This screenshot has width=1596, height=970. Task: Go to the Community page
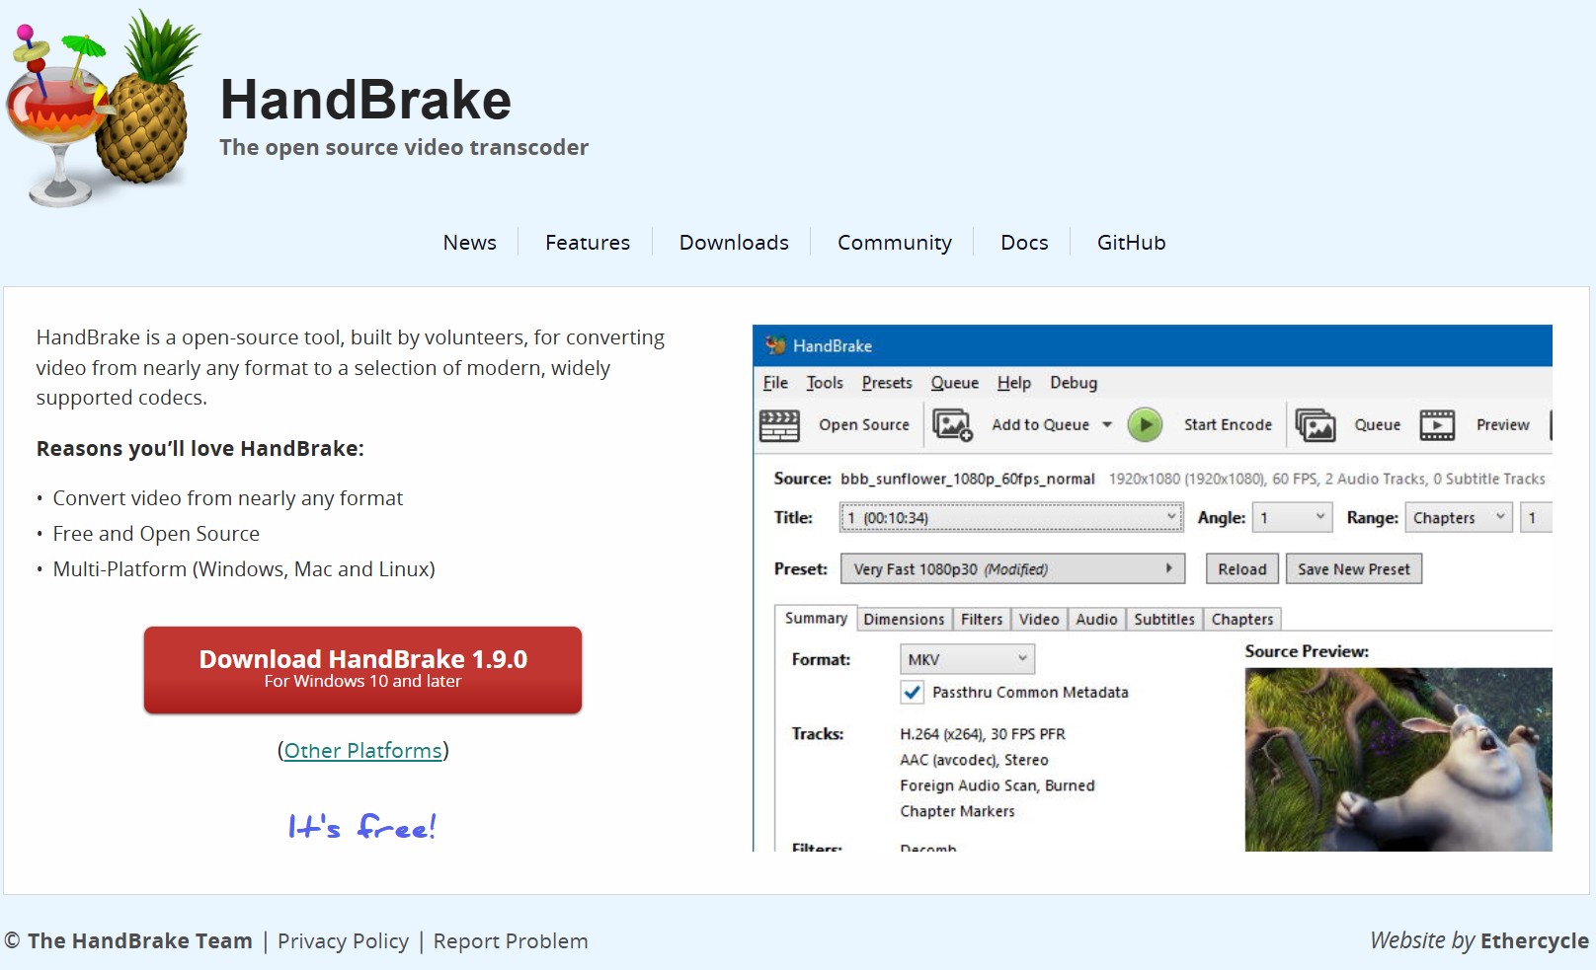coord(895,243)
